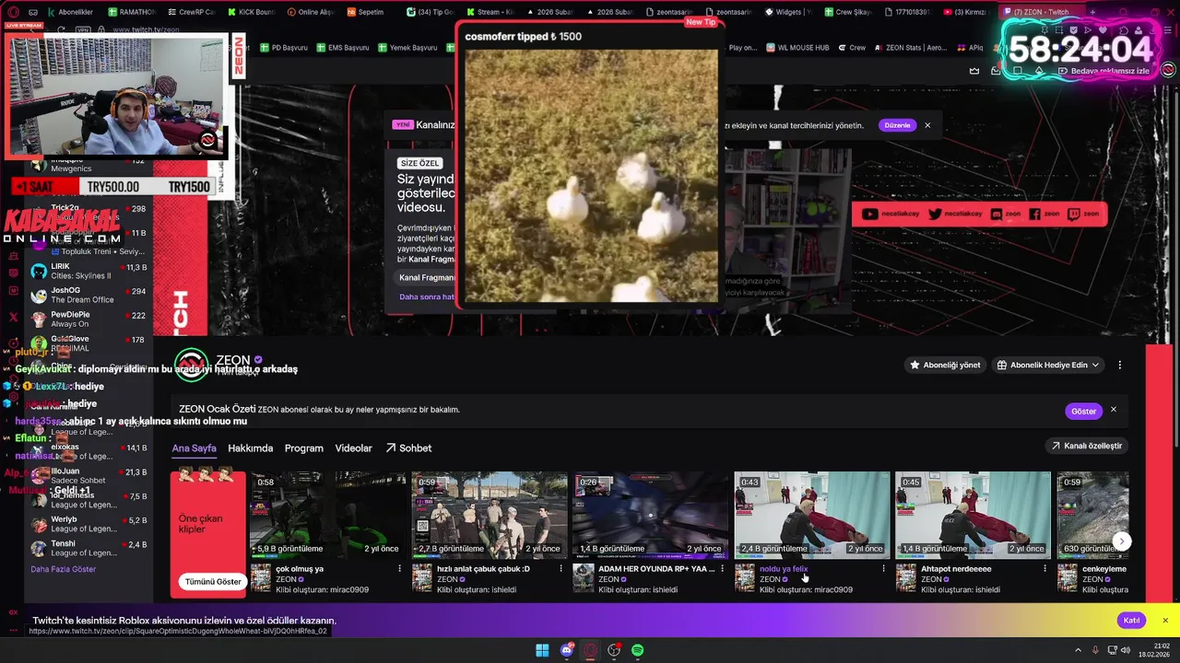The width and height of the screenshot is (1180, 663).
Task: Open the clip options for 'ADAM HER OYUNDA RP+ YAA'
Action: (x=722, y=569)
